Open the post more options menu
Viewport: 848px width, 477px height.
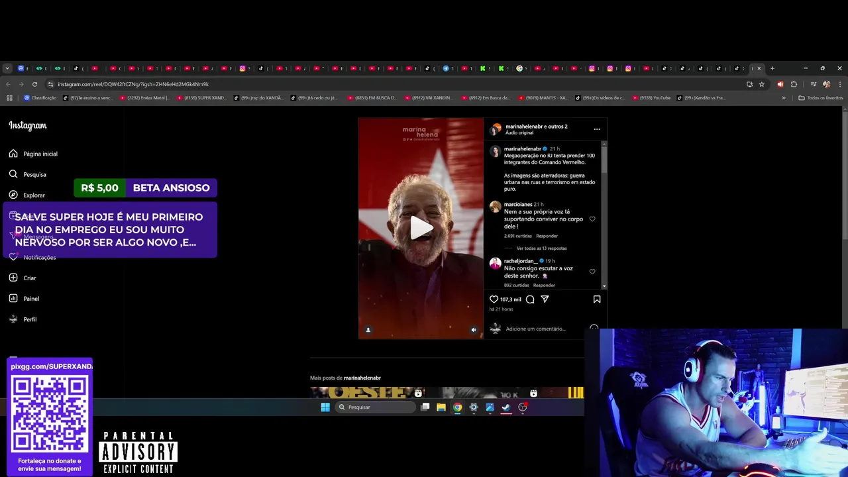597,129
